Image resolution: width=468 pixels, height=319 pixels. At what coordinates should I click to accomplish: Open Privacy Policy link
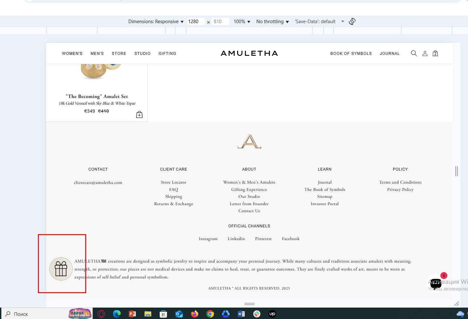(x=400, y=190)
